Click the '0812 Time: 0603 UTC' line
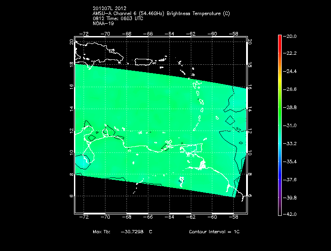The width and height of the screenshot is (331, 251). click(x=118, y=19)
